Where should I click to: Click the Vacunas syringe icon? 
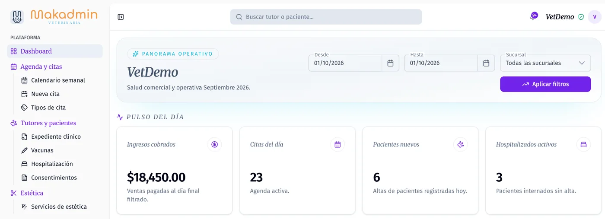coord(24,150)
